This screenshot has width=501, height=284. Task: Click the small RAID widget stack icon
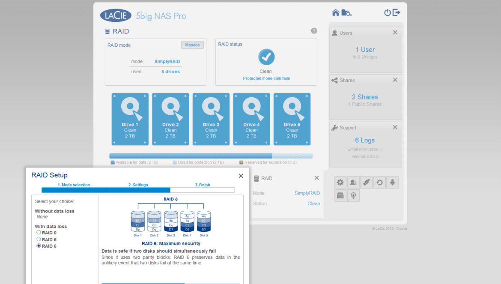point(256,178)
